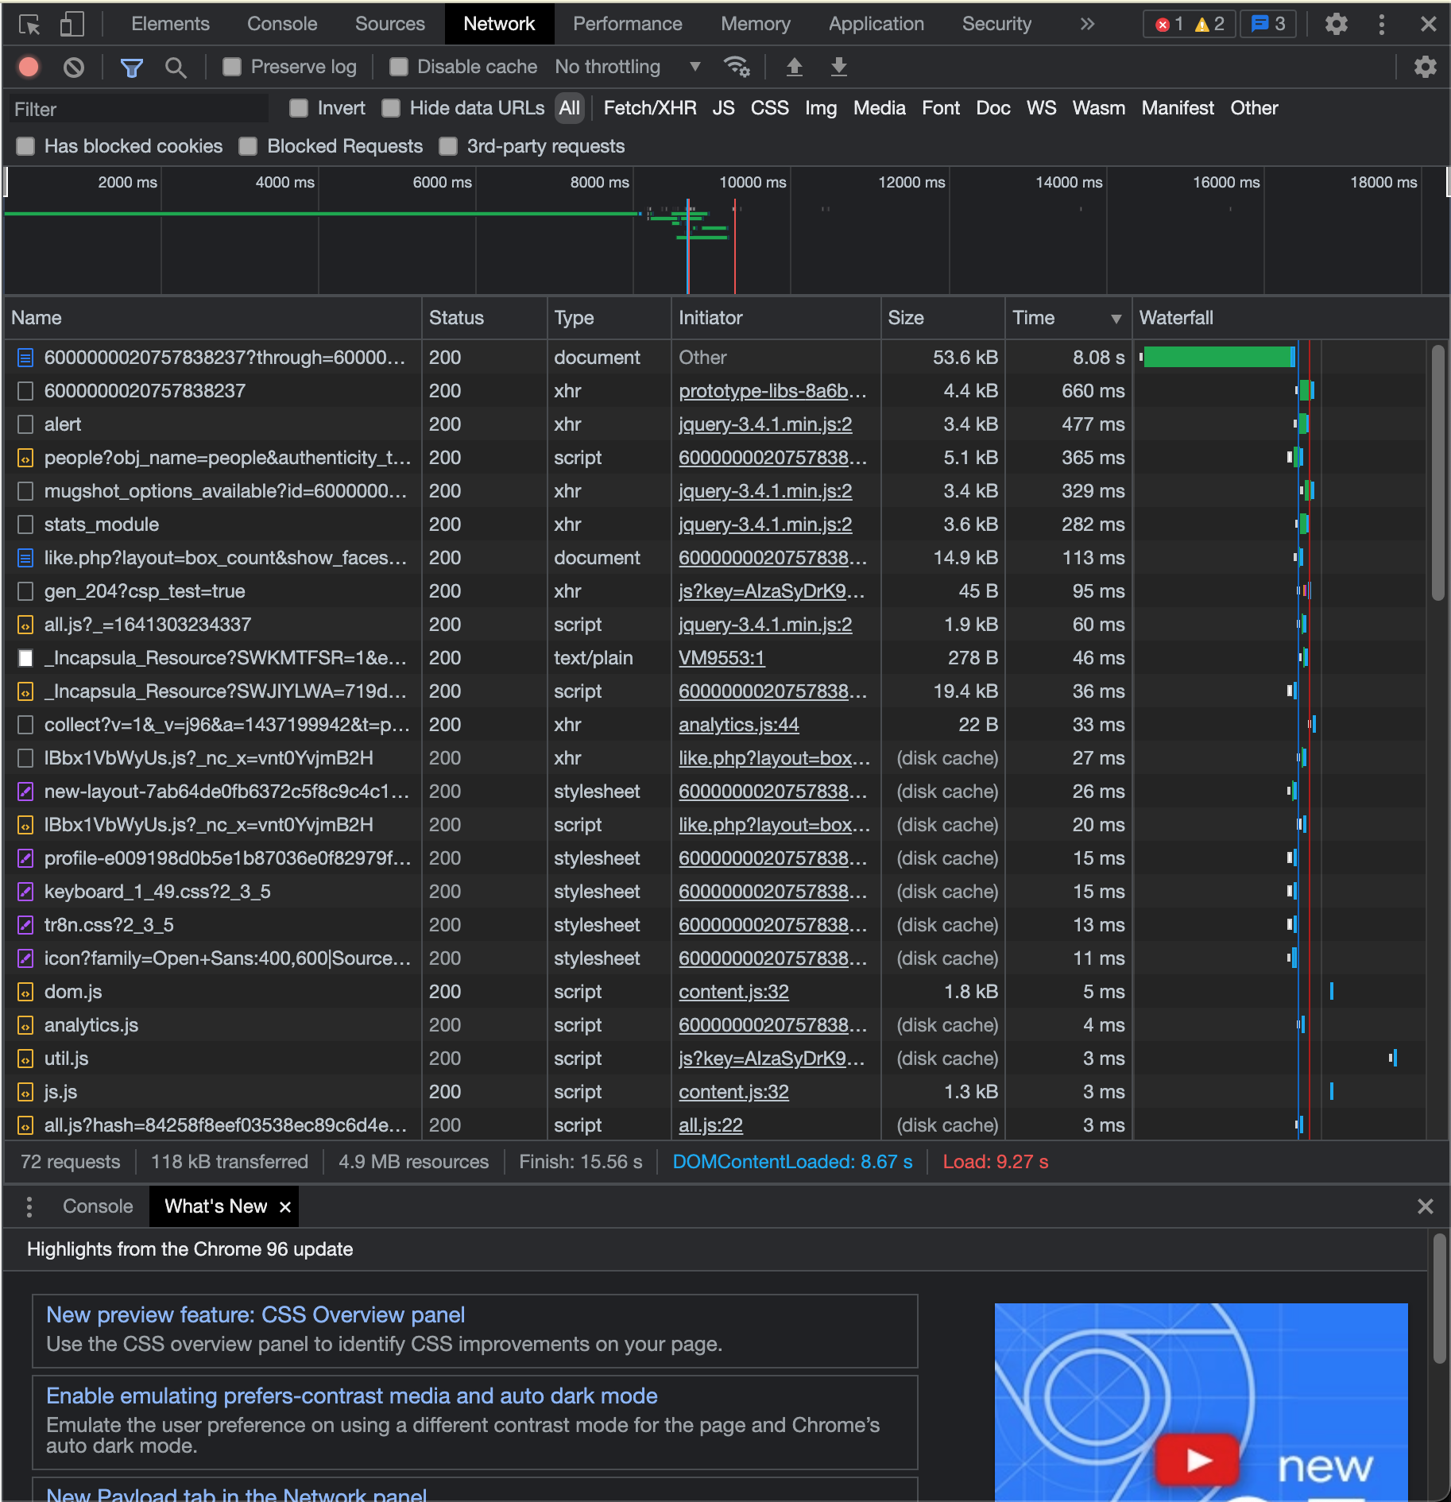The width and height of the screenshot is (1451, 1502).
Task: Stop recording network log
Action: pyautogui.click(x=29, y=68)
